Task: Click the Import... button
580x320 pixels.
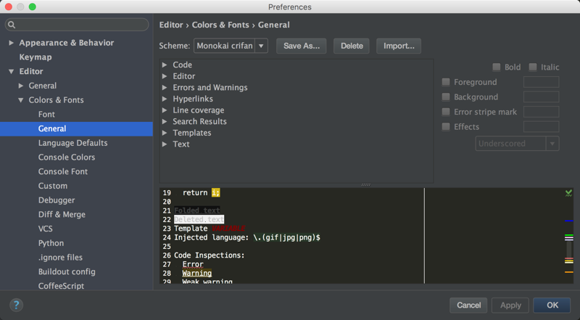Action: 398,46
